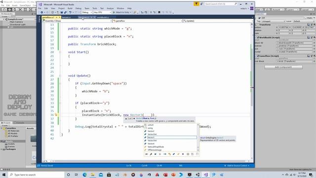Switch to the worldbuild.cs tab

(x=103, y=17)
